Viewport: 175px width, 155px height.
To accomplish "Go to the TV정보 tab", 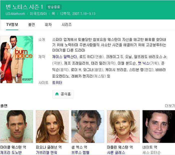I will (12, 24).
